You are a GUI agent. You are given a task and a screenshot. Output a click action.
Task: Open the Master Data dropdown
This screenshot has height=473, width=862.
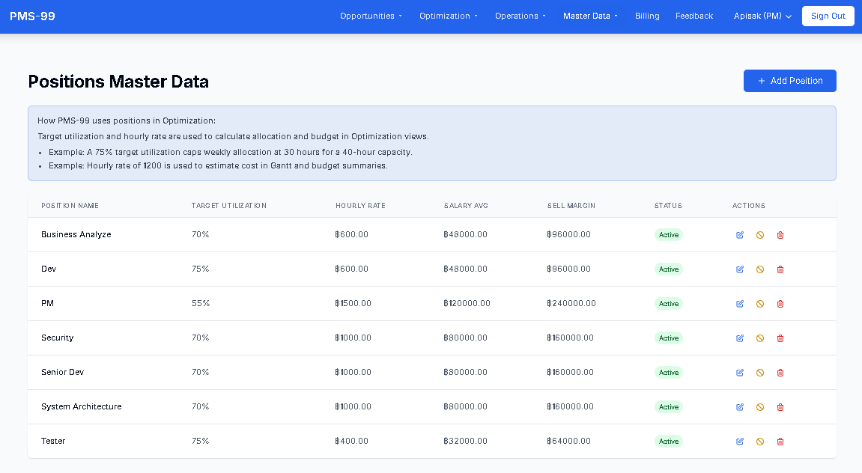tap(590, 16)
